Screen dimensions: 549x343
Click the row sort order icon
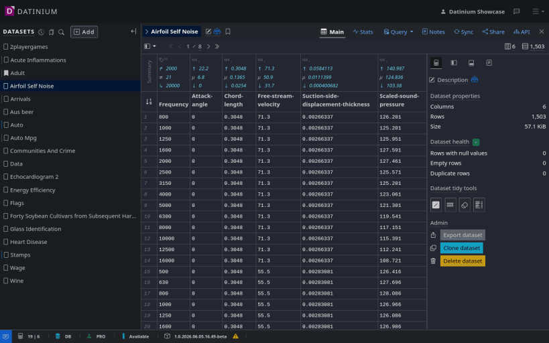point(149,102)
